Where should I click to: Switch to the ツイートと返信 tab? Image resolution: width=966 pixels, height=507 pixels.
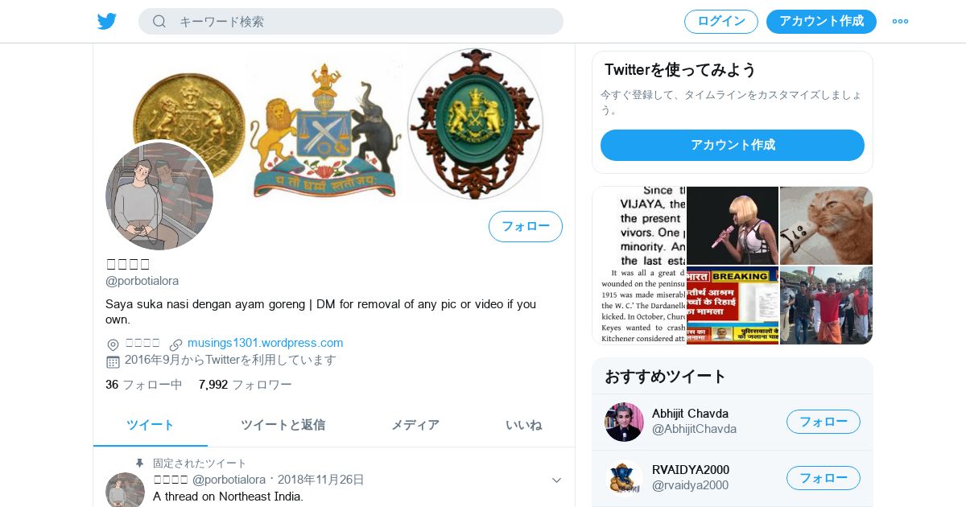coord(283,425)
